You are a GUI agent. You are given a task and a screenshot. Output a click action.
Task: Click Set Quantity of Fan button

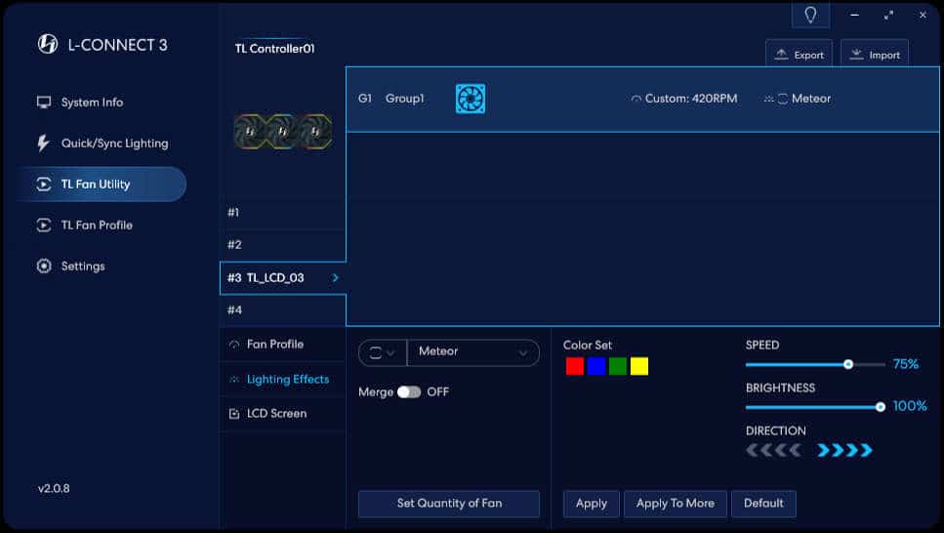448,504
